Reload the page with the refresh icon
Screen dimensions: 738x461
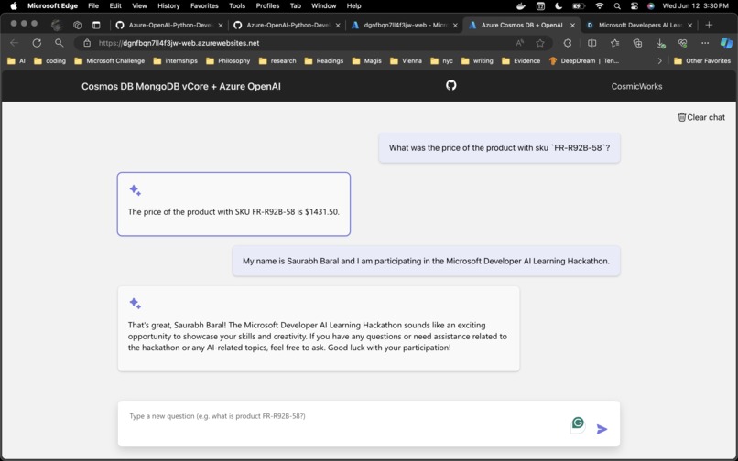point(37,43)
